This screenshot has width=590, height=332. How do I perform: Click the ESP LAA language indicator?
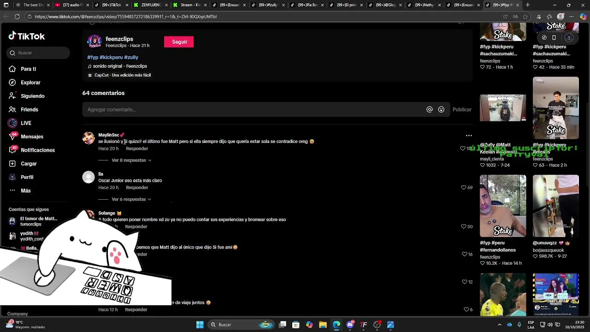coord(531,325)
